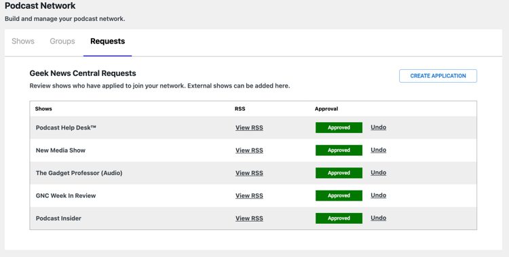Select The Gadget Professor (Audio) show name
509x257 pixels.
[x=79, y=173]
